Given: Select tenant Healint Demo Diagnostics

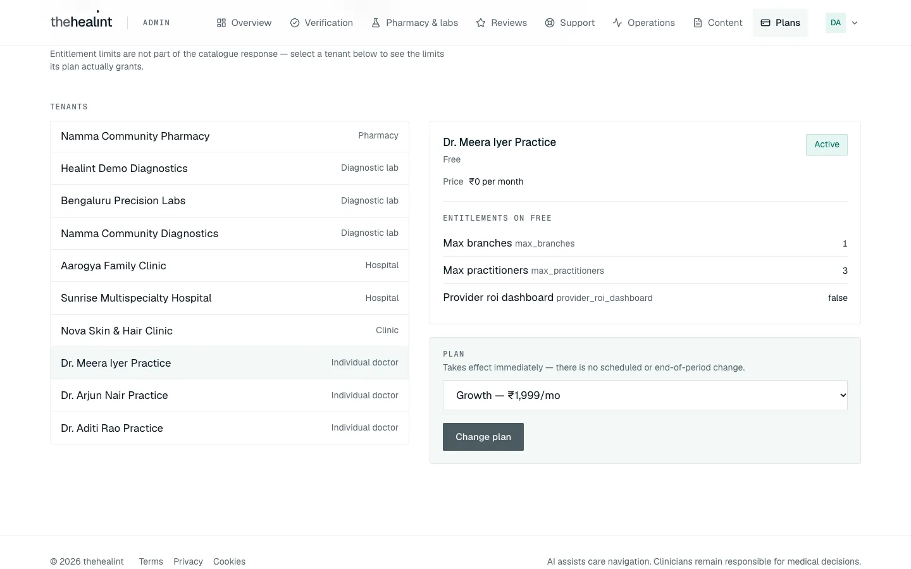Looking at the screenshot, I should click(230, 168).
